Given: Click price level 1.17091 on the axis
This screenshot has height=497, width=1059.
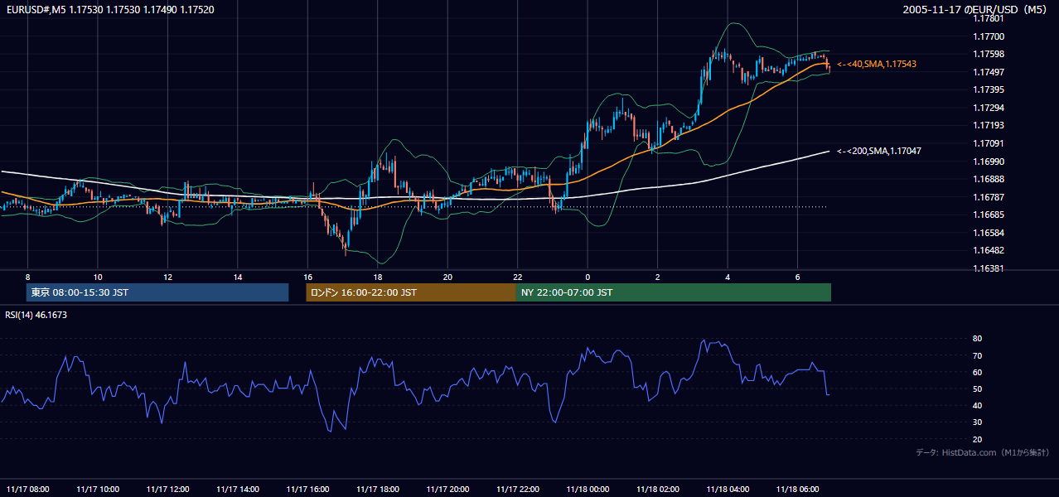Looking at the screenshot, I should 989,143.
